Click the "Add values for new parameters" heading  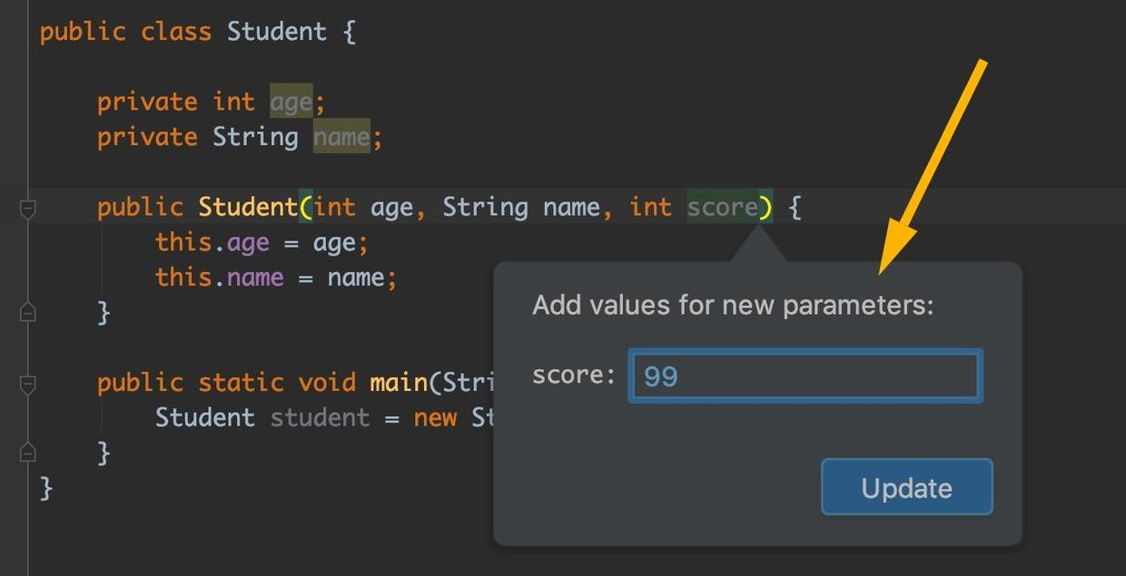732,305
